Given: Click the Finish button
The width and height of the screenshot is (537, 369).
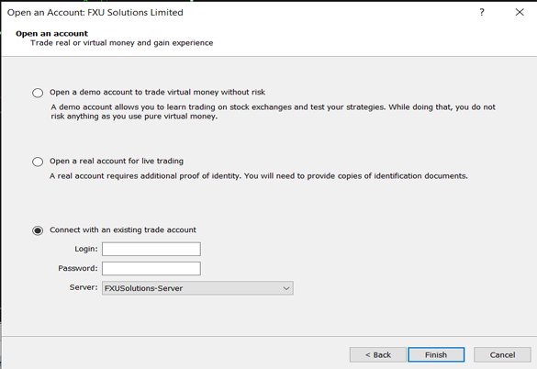Looking at the screenshot, I should click(436, 354).
